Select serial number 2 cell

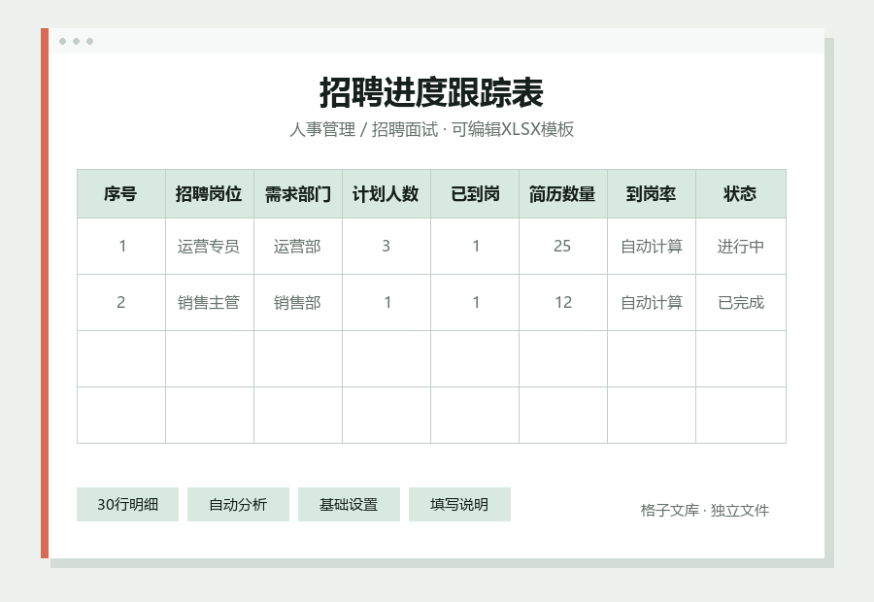tap(121, 303)
